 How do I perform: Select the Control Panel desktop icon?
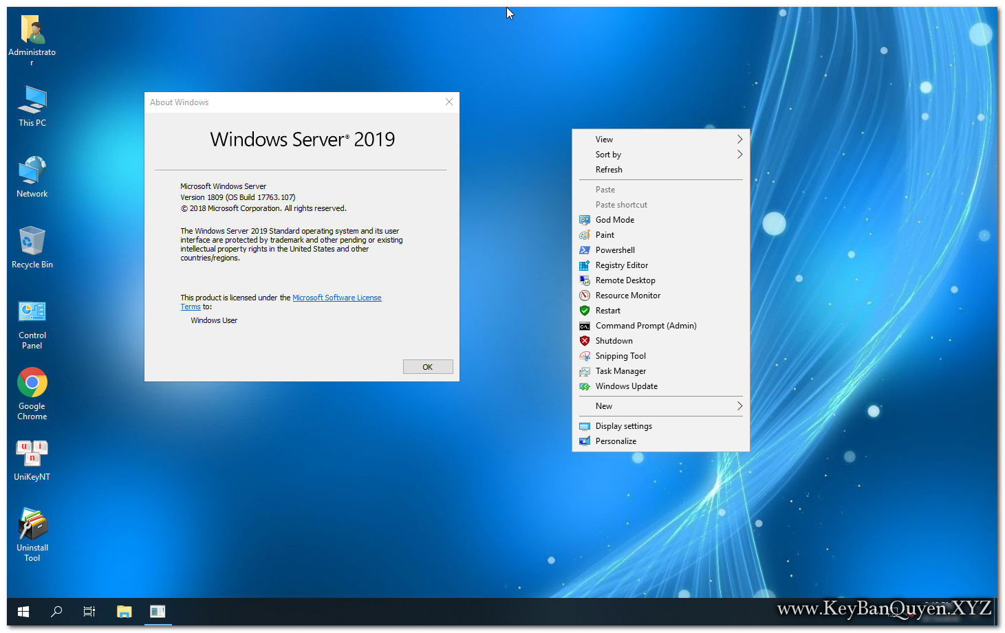(32, 324)
